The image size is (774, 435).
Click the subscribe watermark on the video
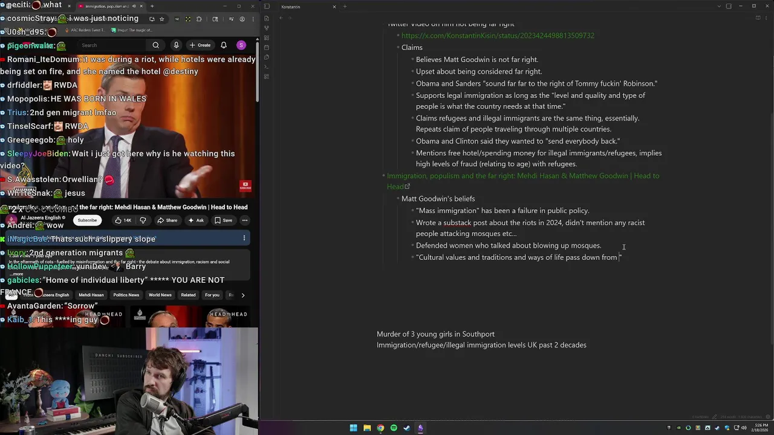point(245,185)
